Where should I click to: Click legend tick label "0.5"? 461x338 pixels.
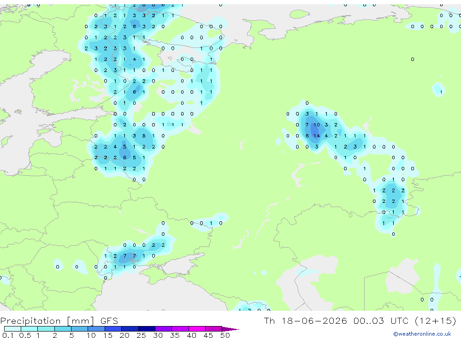click(x=25, y=335)
